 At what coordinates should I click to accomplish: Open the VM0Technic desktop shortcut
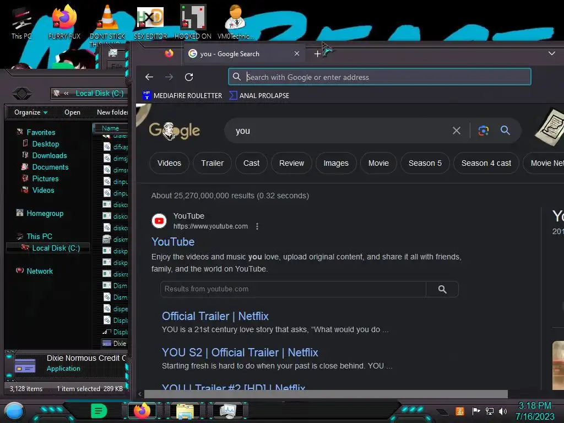pos(235,22)
